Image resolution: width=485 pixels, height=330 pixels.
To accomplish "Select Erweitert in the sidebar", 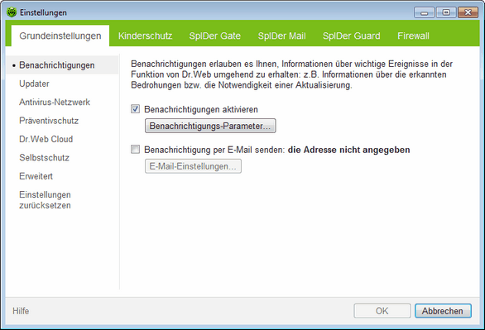I will click(x=36, y=176).
